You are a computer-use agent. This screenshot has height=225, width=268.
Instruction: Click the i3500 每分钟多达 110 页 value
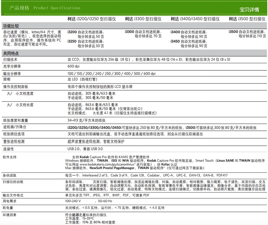(252, 36)
